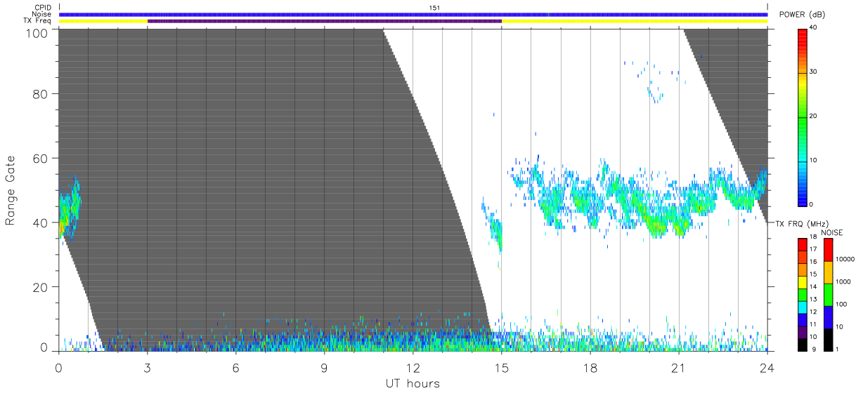Click the NOISE color bar
Viewport: 863px width, 398px height.
[x=828, y=294]
